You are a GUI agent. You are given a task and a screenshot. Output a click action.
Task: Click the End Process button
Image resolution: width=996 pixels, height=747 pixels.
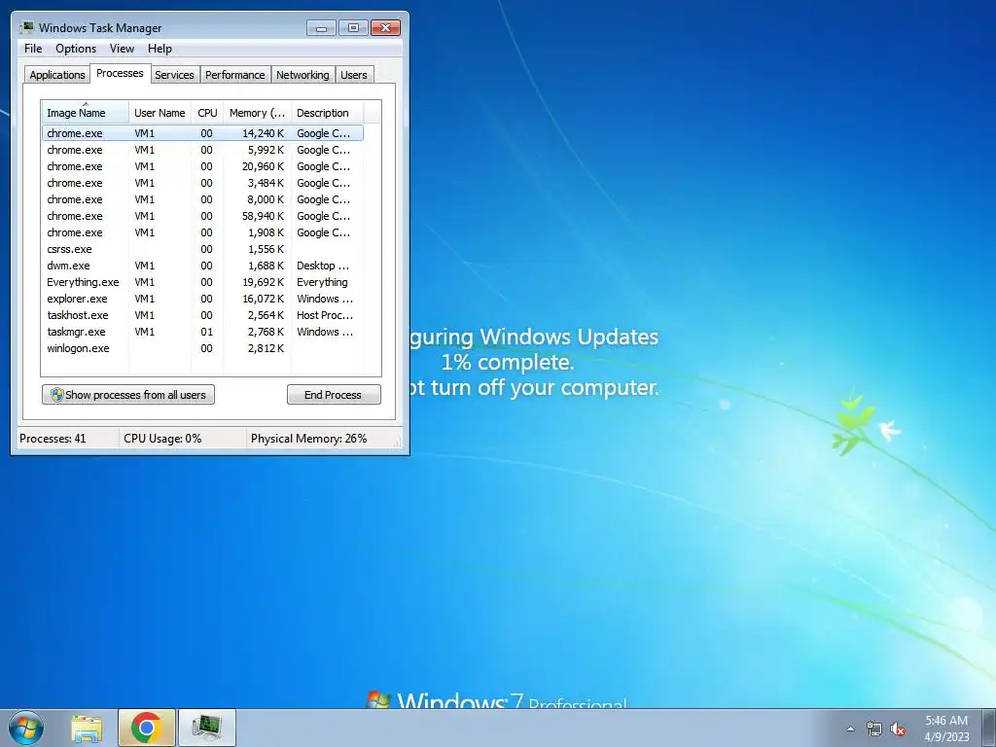tap(334, 395)
